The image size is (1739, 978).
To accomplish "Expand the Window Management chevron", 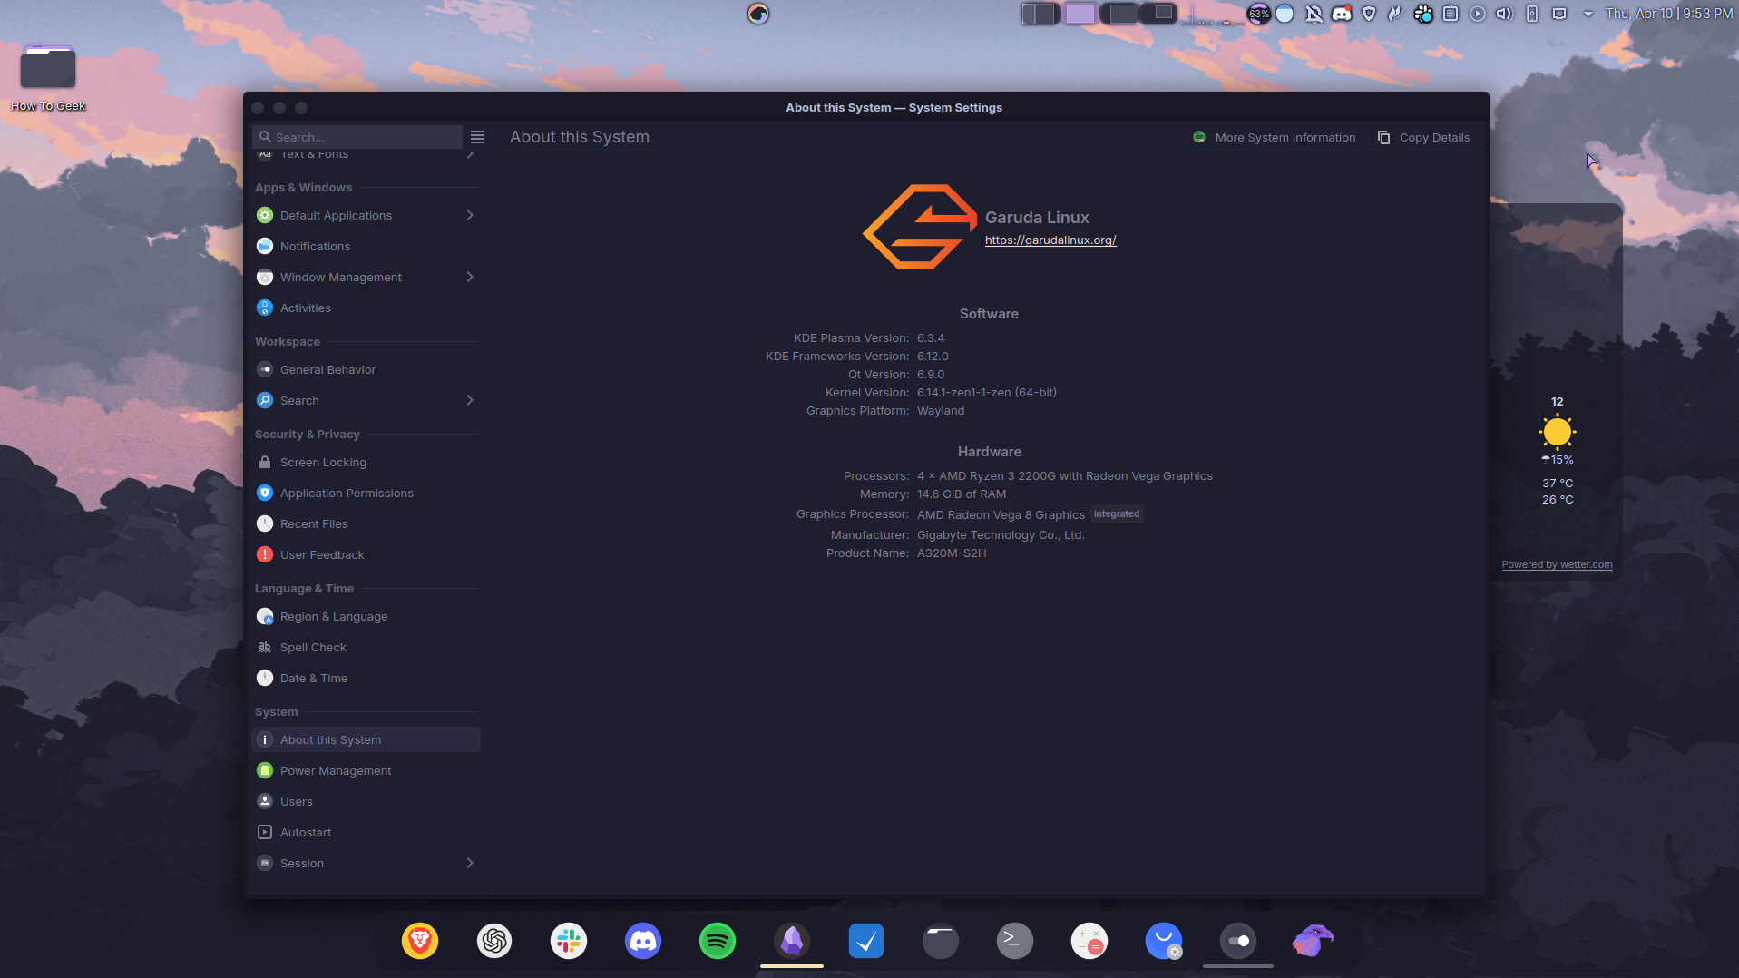I will 470,277.
